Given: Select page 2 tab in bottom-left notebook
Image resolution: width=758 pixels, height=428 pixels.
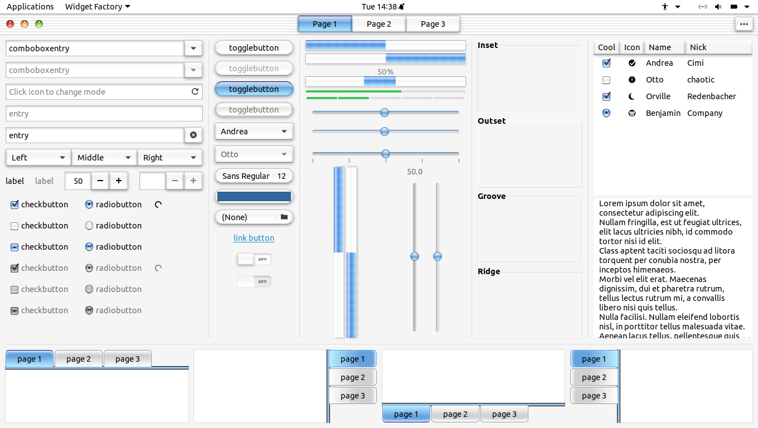Looking at the screenshot, I should 79,359.
